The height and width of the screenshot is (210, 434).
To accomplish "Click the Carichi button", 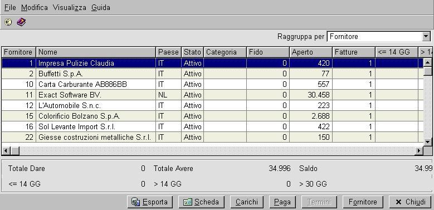I will [x=247, y=202].
